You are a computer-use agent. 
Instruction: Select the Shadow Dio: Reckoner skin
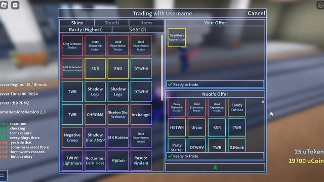coord(118,115)
